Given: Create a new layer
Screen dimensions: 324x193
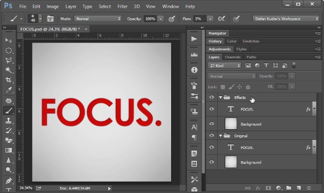Looking at the screenshot, I should tap(299, 188).
